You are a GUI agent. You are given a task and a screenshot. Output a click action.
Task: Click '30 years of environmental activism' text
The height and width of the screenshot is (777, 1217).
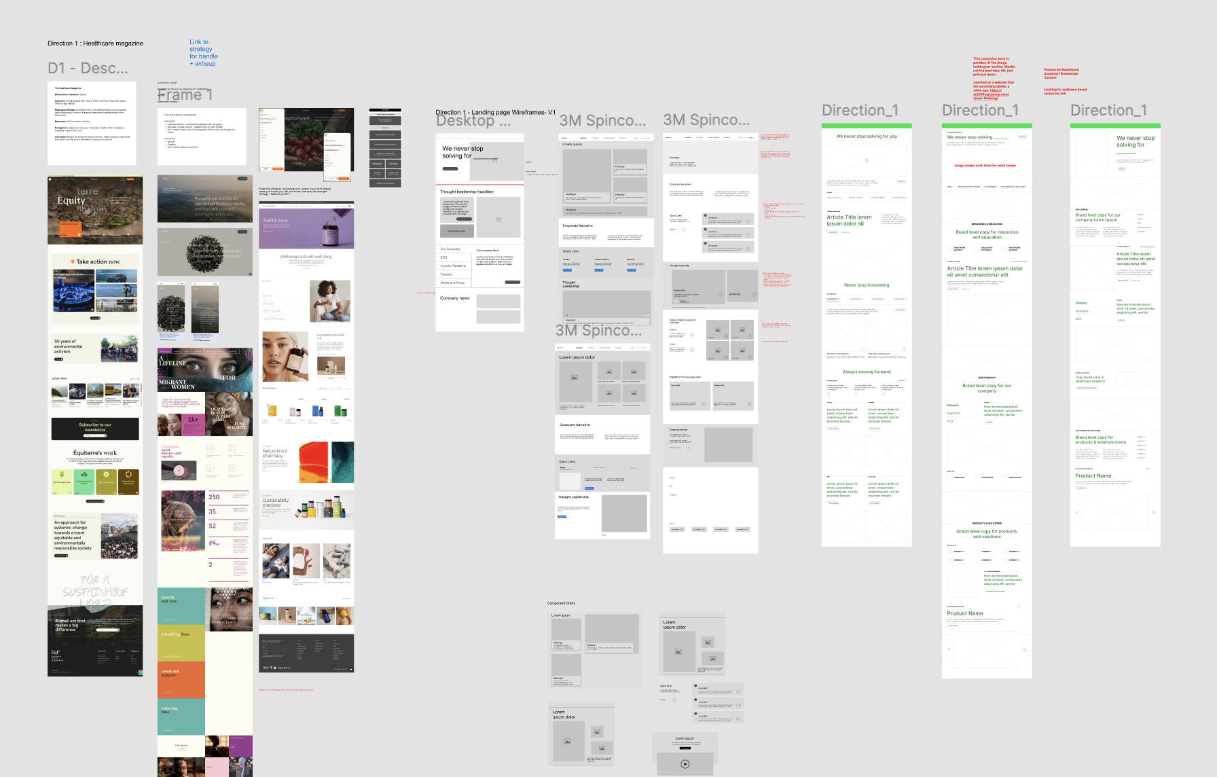coord(68,346)
